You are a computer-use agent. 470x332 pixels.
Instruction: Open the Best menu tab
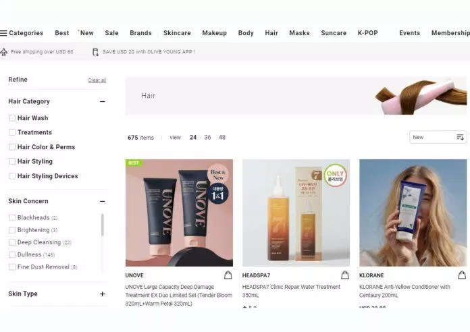click(61, 33)
